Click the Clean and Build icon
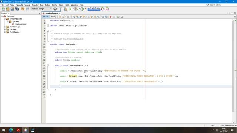The width and height of the screenshot is (237, 133). click(66, 9)
